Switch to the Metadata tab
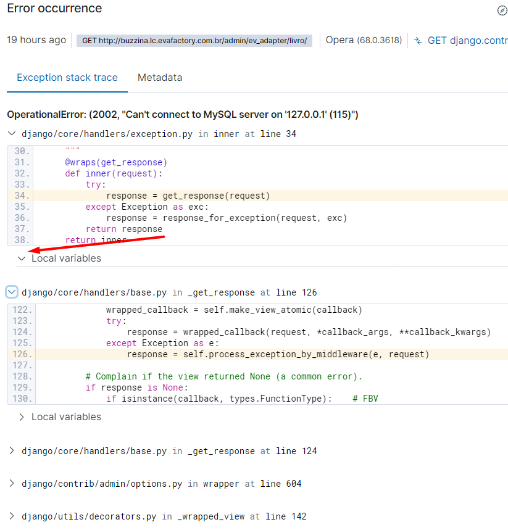This screenshot has width=508, height=530. [x=160, y=77]
